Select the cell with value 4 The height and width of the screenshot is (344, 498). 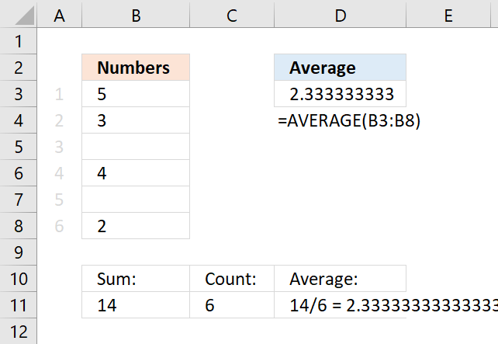pyautogui.click(x=136, y=173)
